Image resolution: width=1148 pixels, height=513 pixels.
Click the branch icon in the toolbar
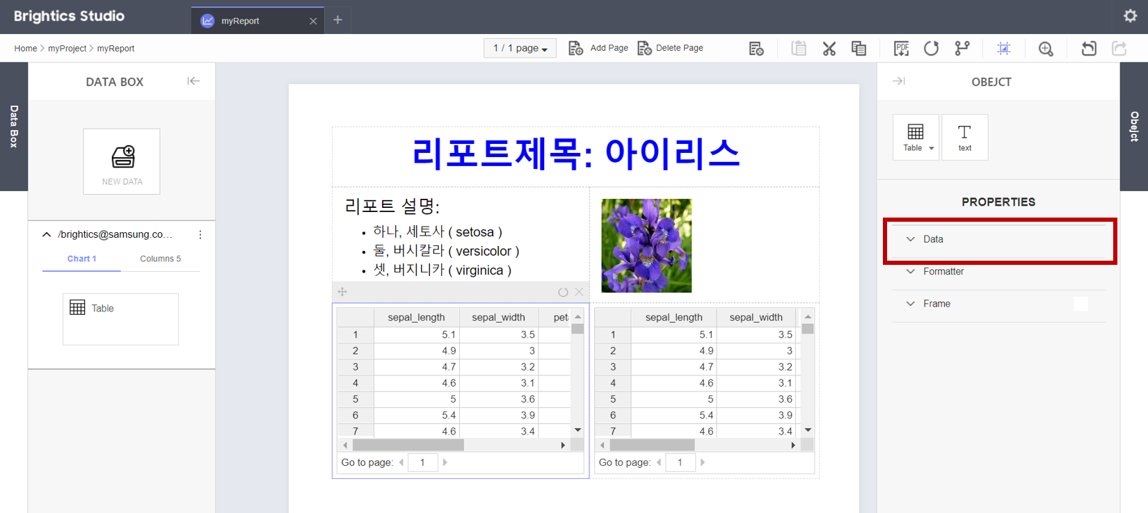[962, 48]
